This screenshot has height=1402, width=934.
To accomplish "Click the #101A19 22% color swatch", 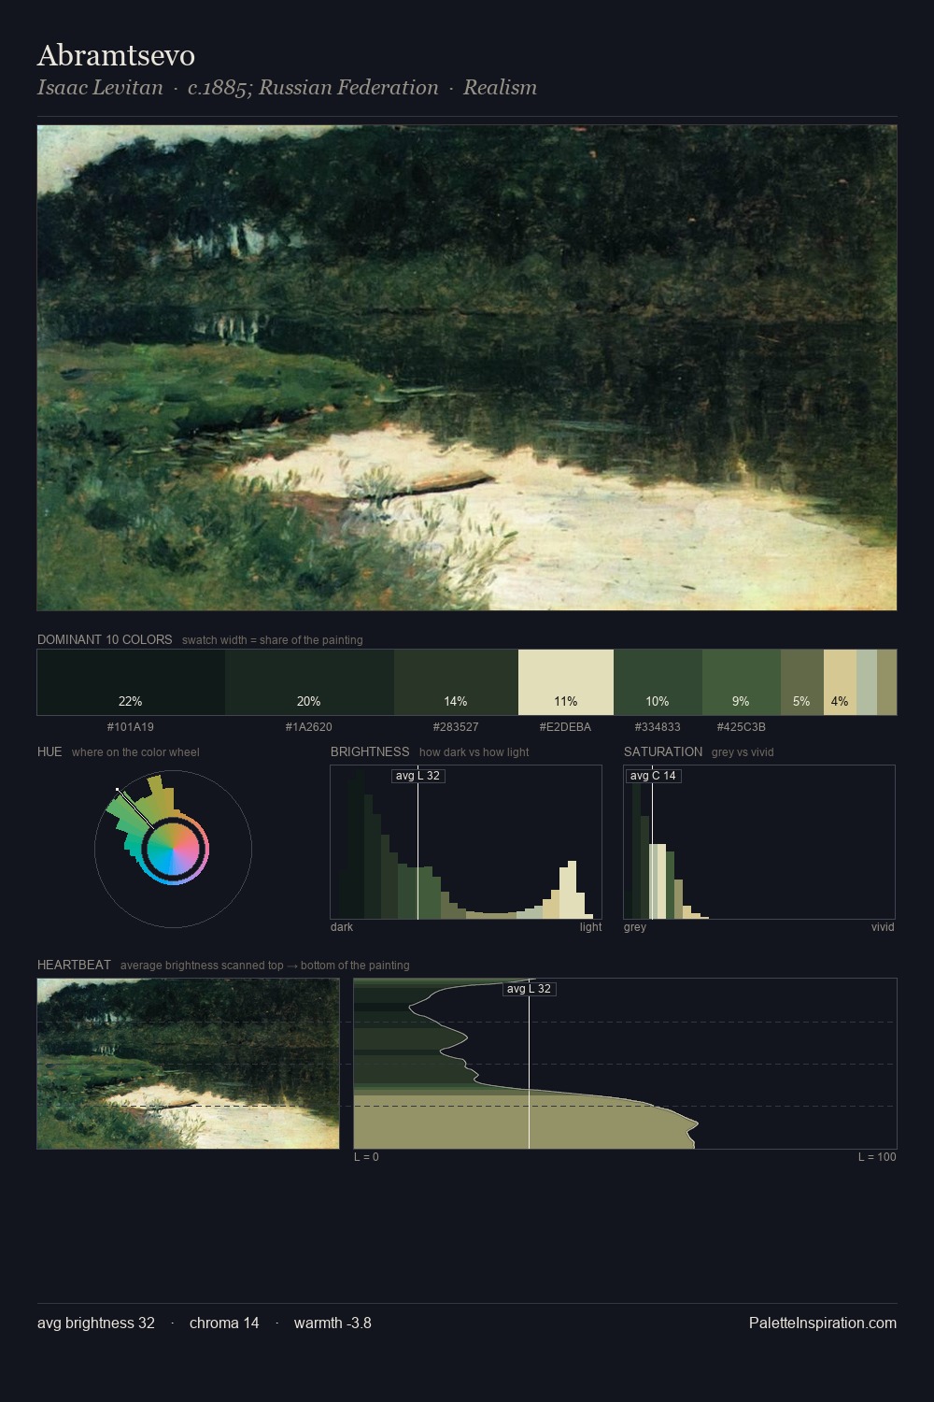I will point(131,682).
